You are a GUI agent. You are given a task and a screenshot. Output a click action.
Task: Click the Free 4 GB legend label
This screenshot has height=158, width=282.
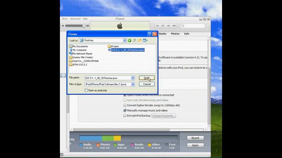172,146
